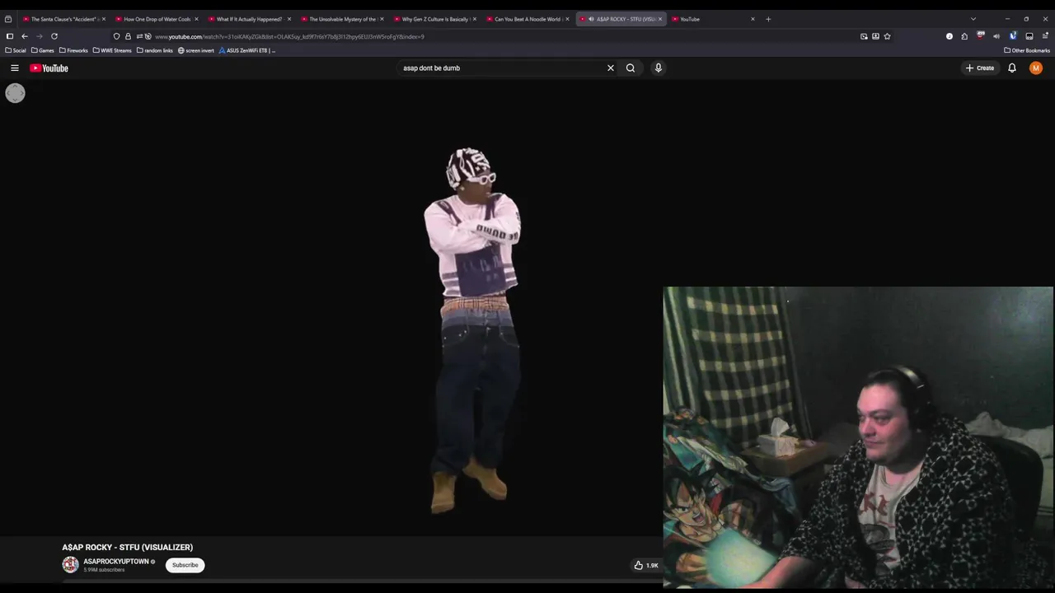Open the browser extensions puzzle icon
This screenshot has height=593, width=1055.
[x=964, y=36]
